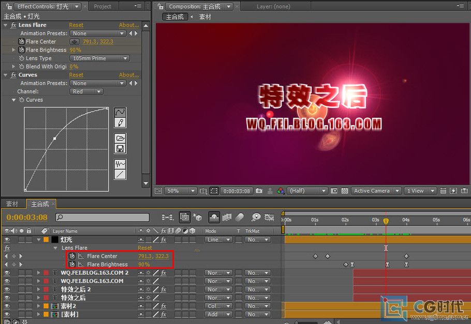
Task: Open the 50% magnification dropdown
Action: [180, 191]
